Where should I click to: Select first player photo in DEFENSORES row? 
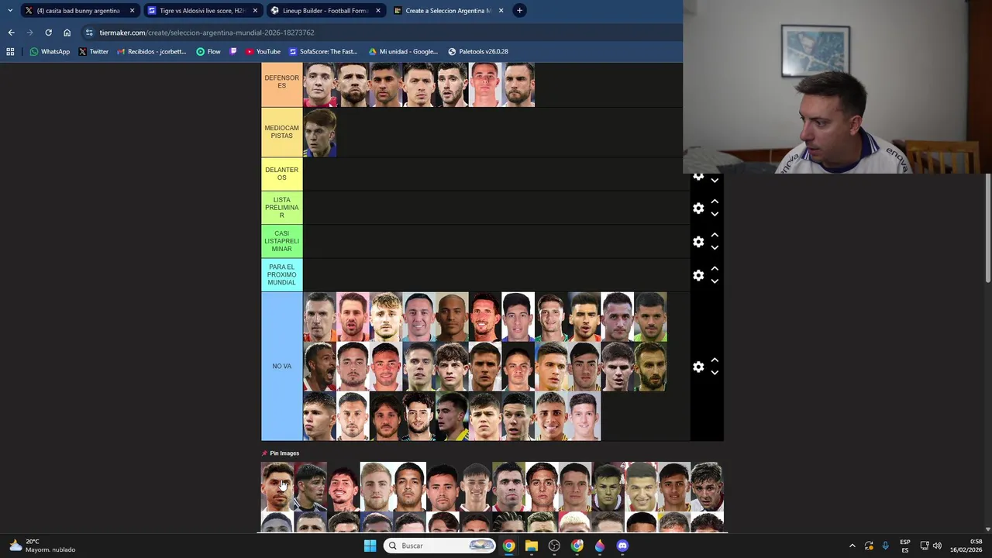[319, 84]
